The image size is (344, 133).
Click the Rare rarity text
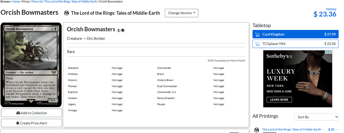71,52
